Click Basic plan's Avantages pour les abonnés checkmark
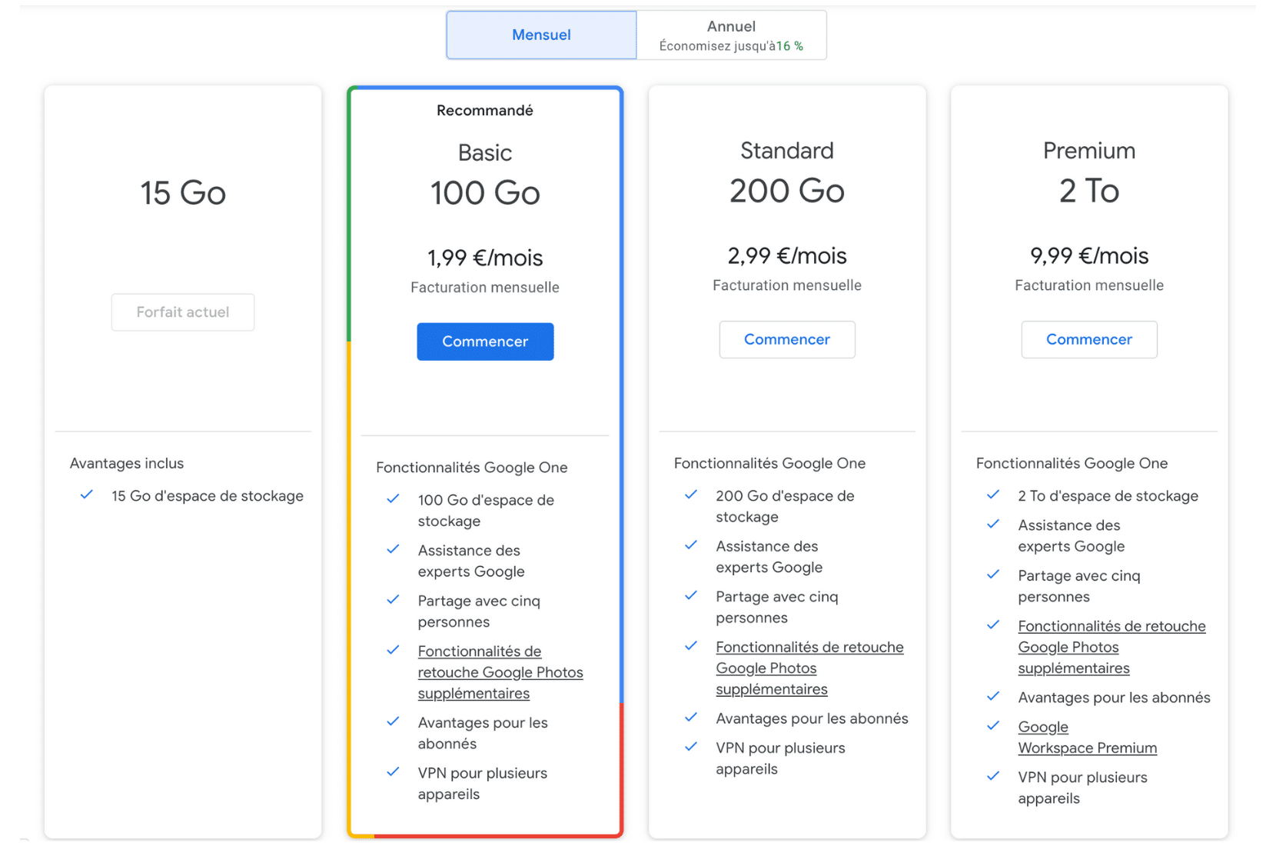This screenshot has width=1276, height=846. pyautogui.click(x=393, y=721)
